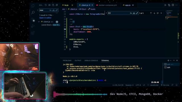Toggle whole word in sidebar search
The width and height of the screenshot is (182, 102).
(53, 10)
